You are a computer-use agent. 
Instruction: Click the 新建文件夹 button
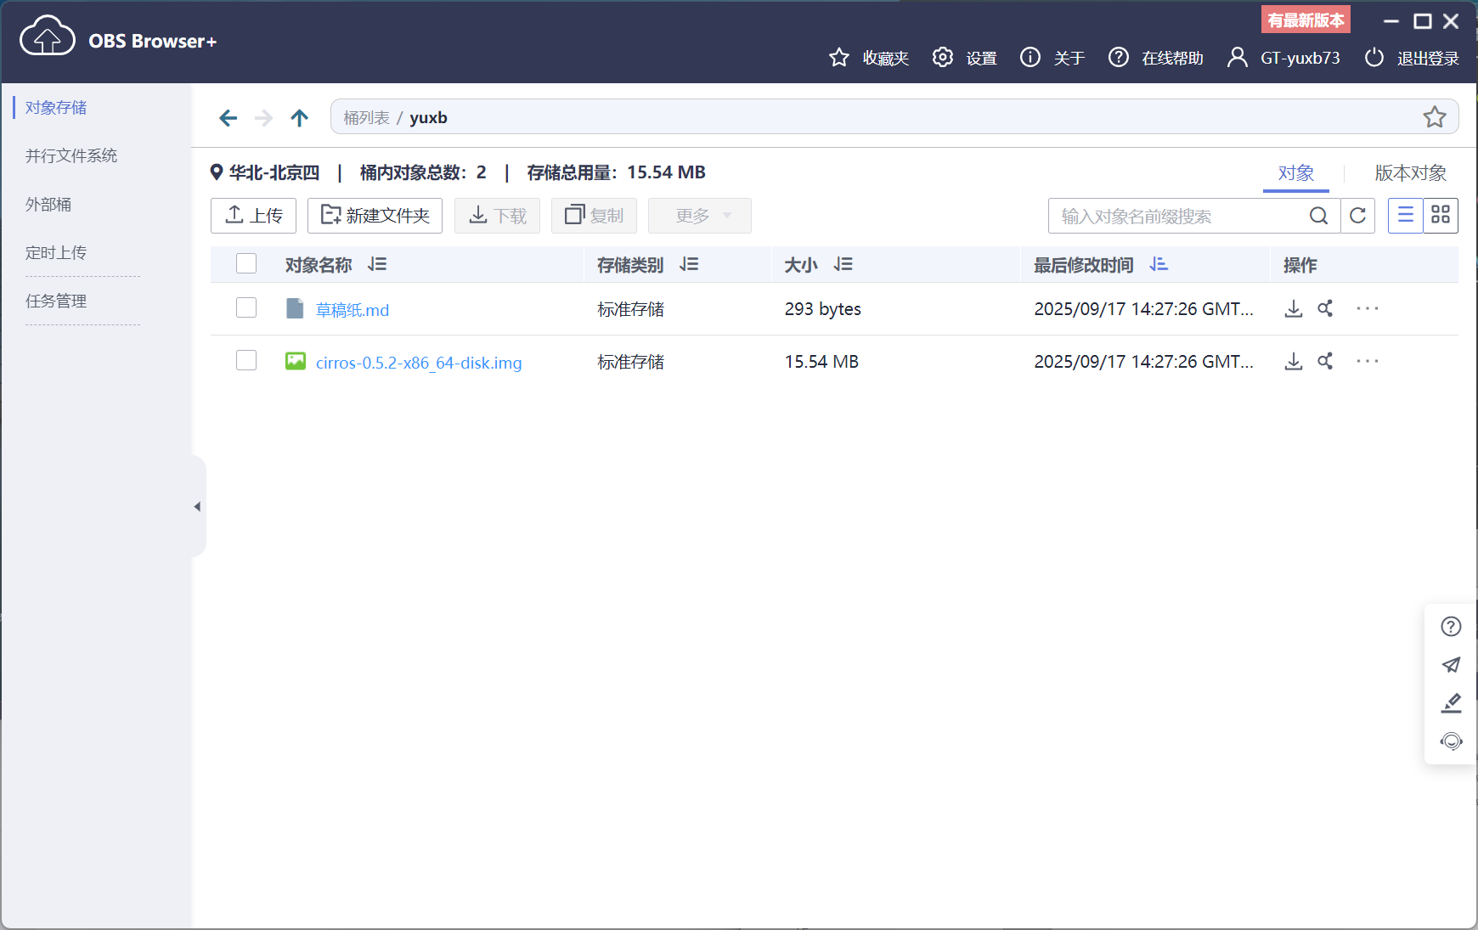[x=375, y=216]
